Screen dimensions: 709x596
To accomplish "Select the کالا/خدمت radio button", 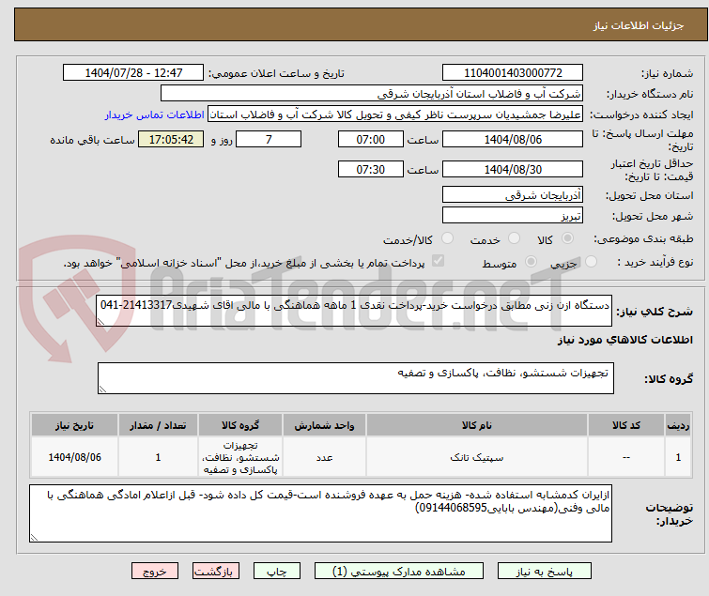I will click(447, 237).
